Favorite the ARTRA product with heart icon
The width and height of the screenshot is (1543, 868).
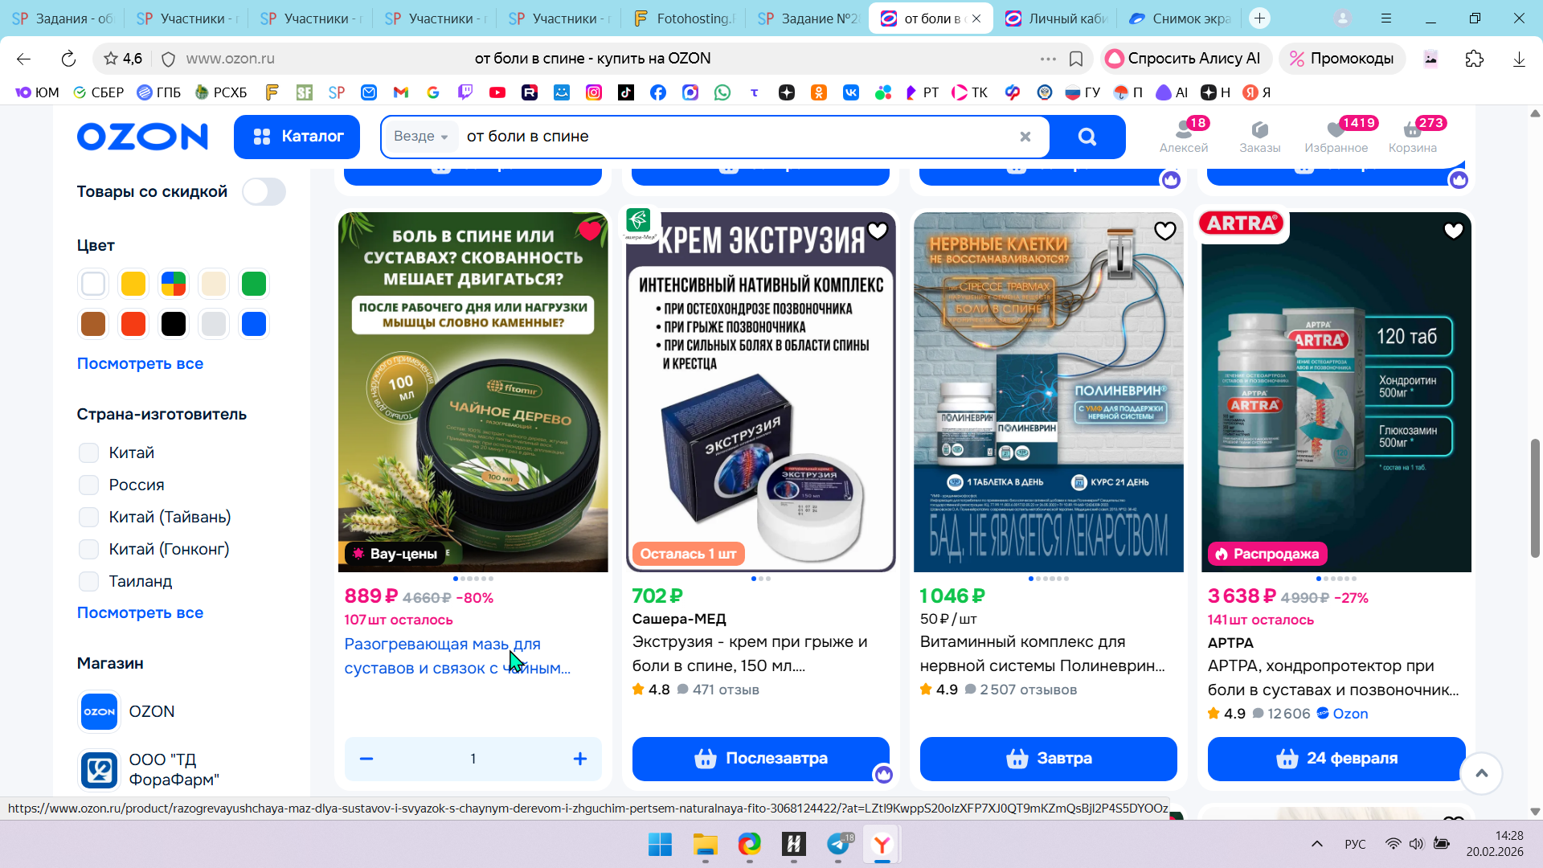click(1453, 231)
